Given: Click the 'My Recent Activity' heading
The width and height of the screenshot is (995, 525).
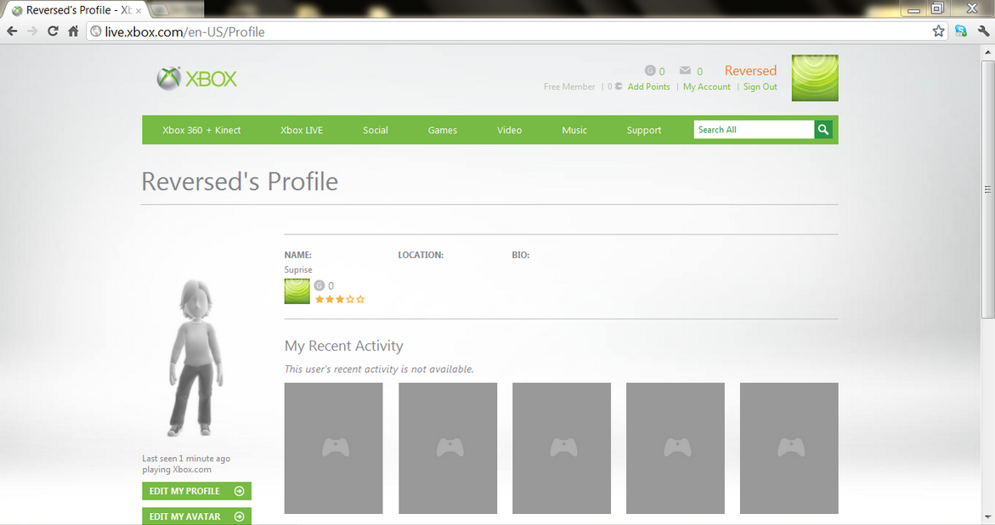Looking at the screenshot, I should tap(343, 346).
